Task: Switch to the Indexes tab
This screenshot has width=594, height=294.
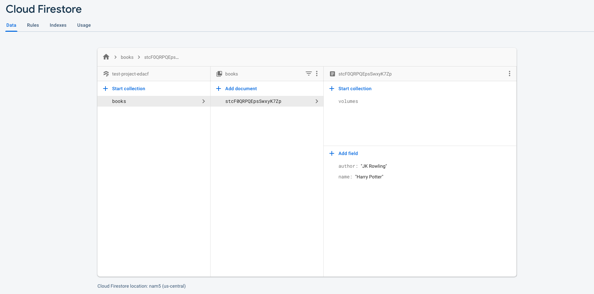Action: (x=58, y=25)
